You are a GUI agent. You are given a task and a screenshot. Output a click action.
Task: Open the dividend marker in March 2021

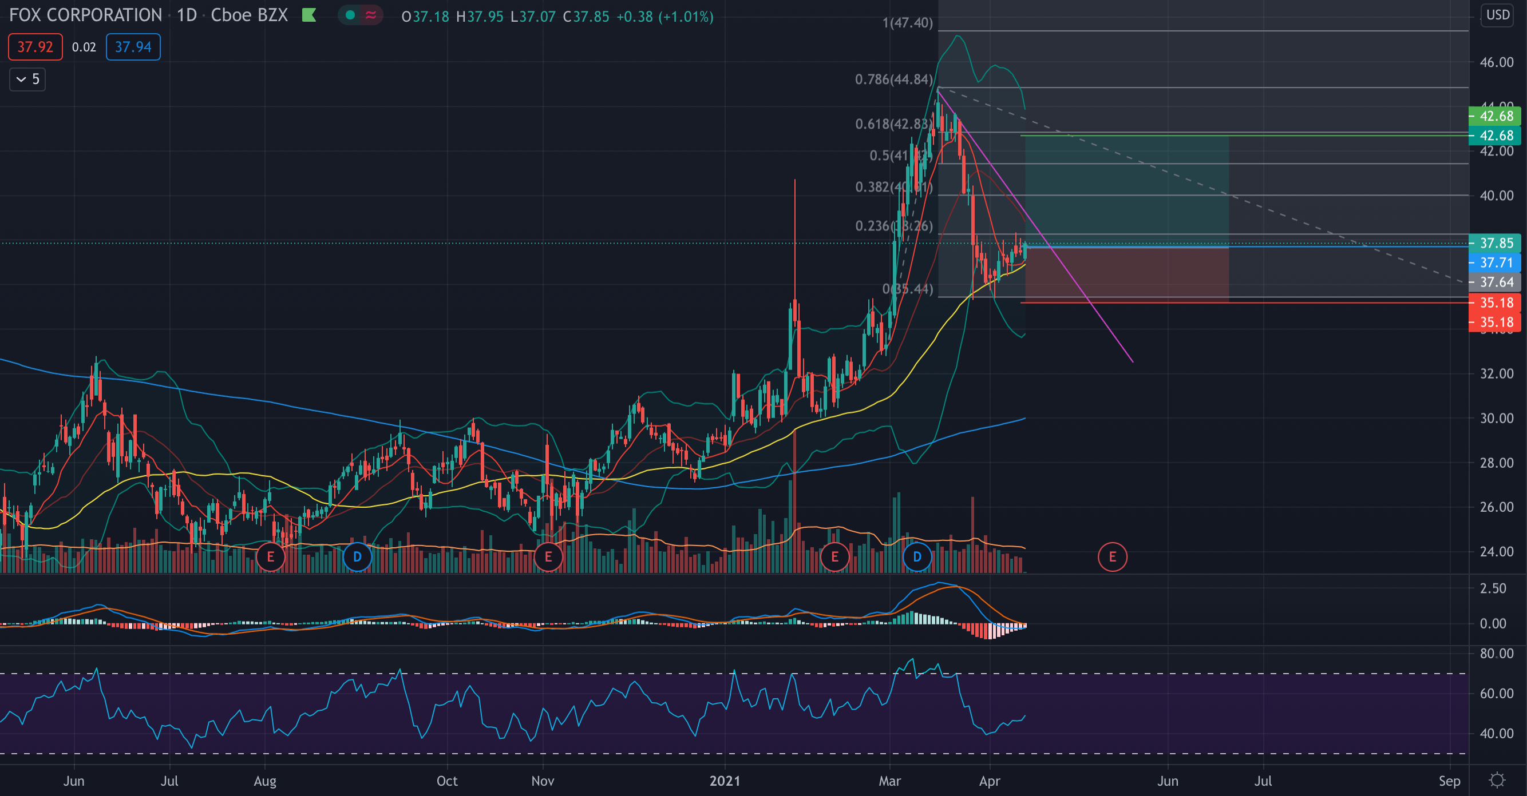pyautogui.click(x=917, y=557)
